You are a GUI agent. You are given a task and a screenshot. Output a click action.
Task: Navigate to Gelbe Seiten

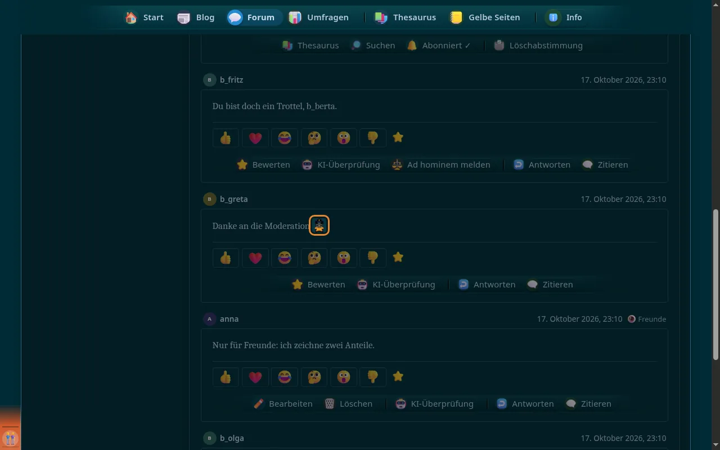486,17
